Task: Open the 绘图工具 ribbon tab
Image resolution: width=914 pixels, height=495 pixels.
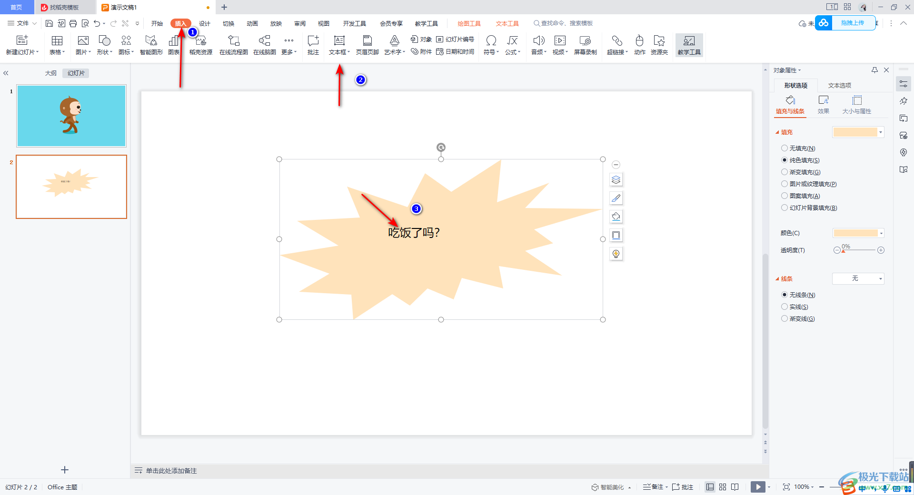Action: coord(469,23)
